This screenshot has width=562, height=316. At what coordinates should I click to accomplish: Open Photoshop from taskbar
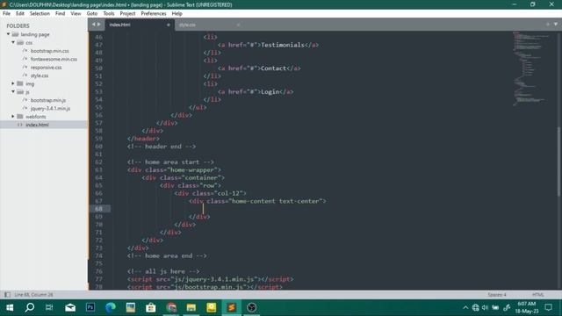[90, 307]
